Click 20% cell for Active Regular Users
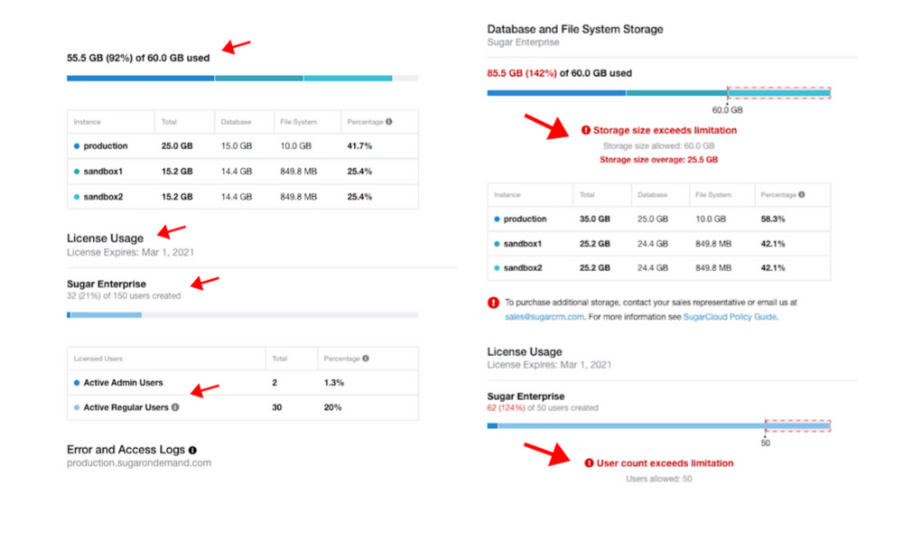This screenshot has height=542, width=903. click(x=333, y=407)
